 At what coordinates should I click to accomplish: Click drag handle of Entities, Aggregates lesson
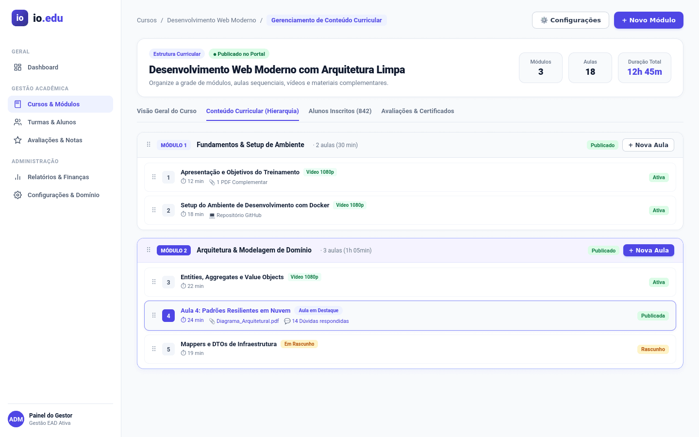click(154, 282)
